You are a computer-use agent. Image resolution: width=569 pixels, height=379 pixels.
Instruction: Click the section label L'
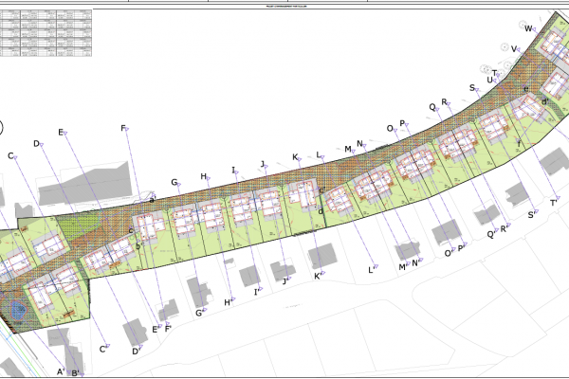click(371, 270)
